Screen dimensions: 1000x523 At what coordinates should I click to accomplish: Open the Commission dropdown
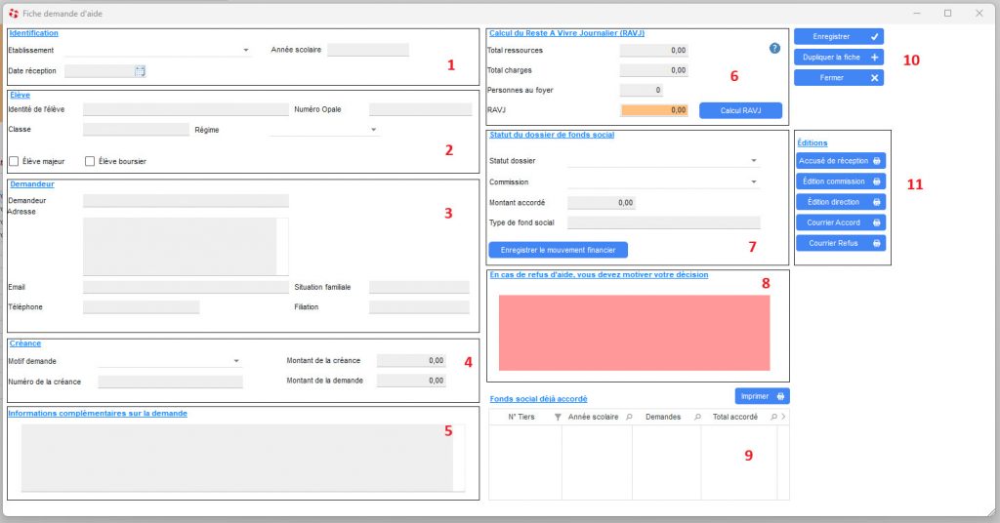754,181
